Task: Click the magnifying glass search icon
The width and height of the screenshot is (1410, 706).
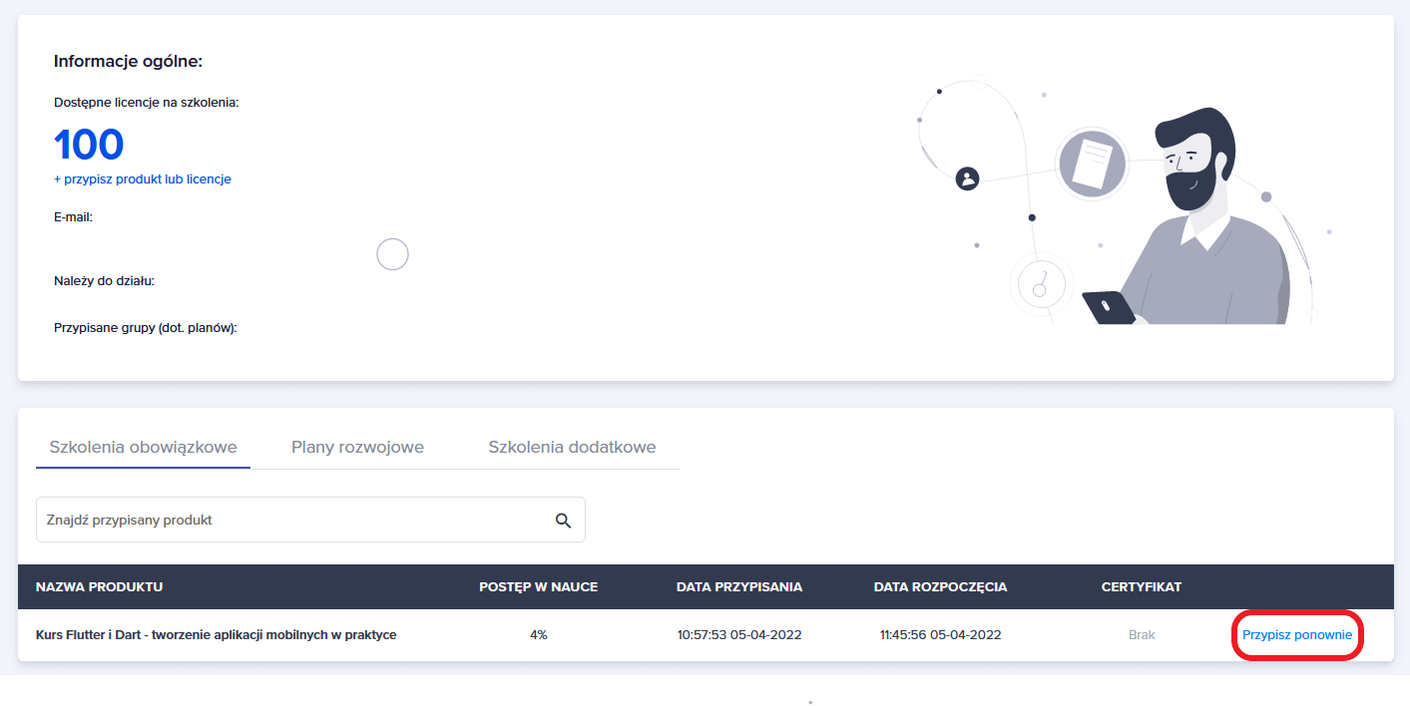Action: (563, 521)
